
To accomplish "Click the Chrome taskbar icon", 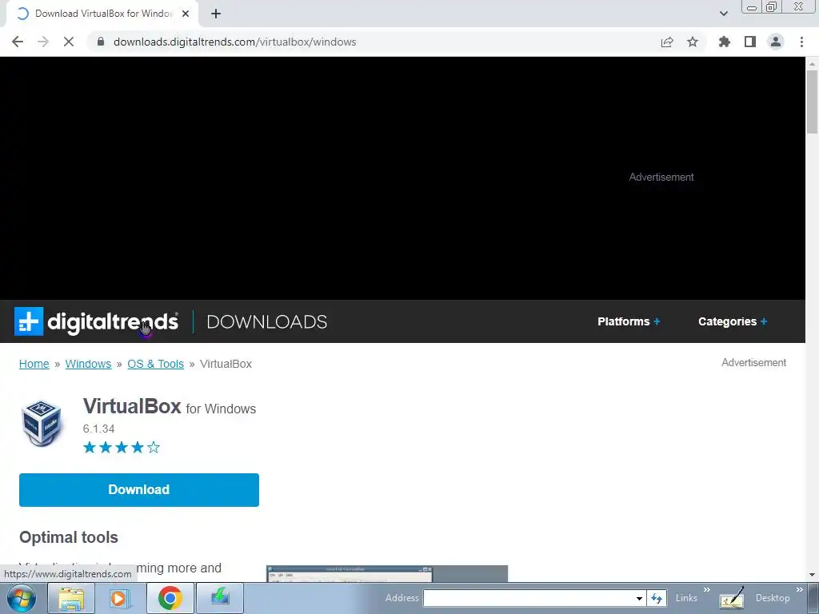I will tap(170, 598).
